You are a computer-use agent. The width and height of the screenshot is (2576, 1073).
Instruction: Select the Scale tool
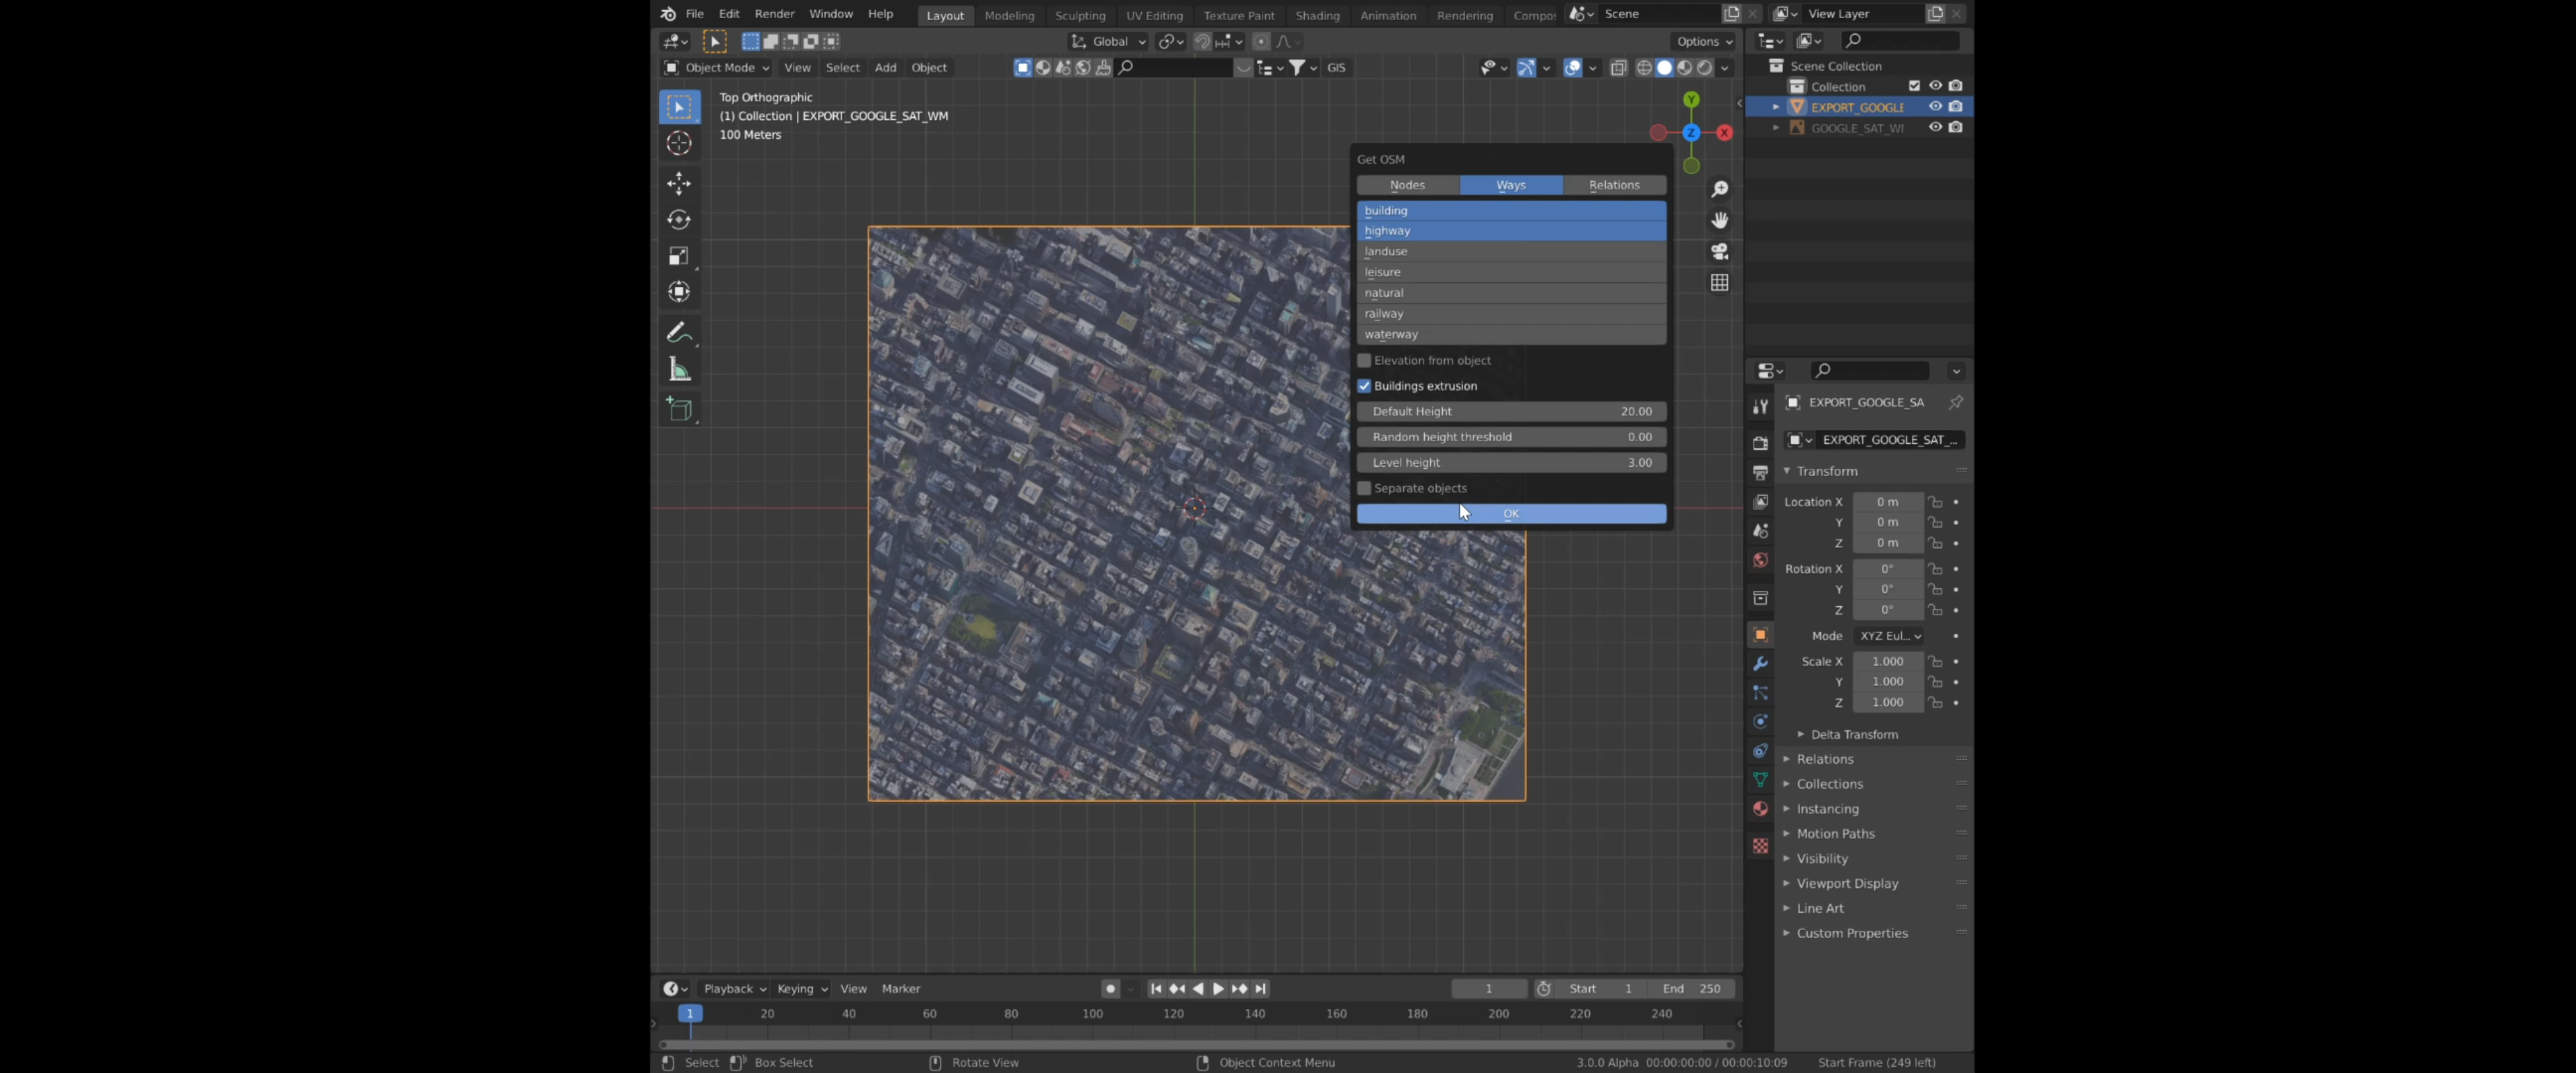coord(679,256)
